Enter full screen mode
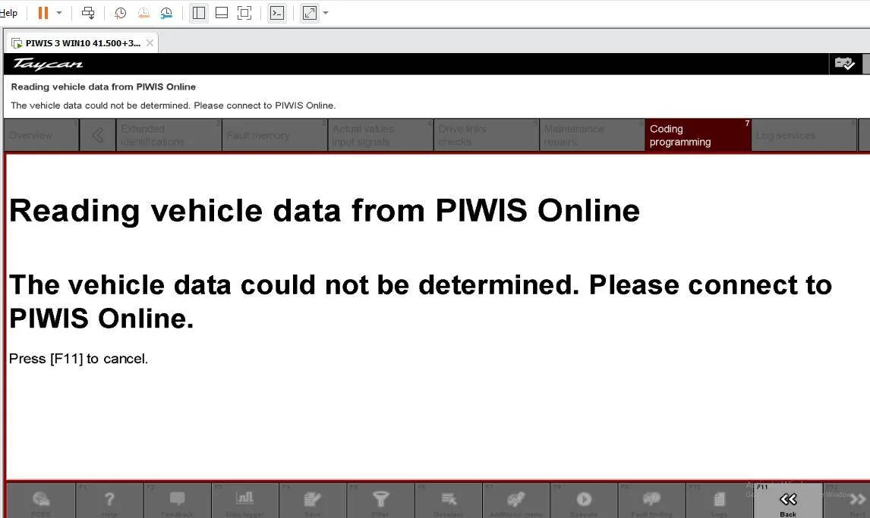 pyautogui.click(x=244, y=13)
